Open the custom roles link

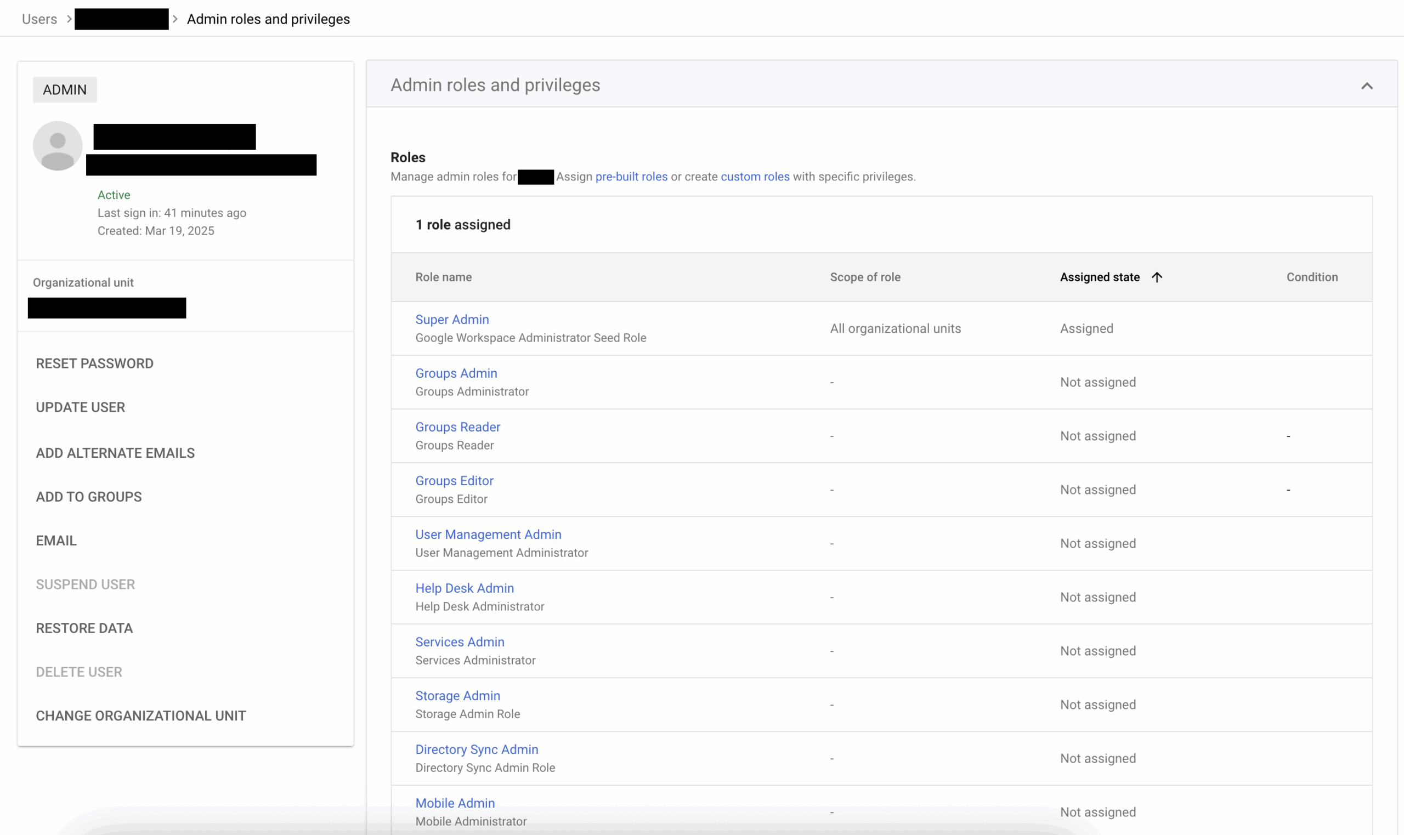coord(755,177)
